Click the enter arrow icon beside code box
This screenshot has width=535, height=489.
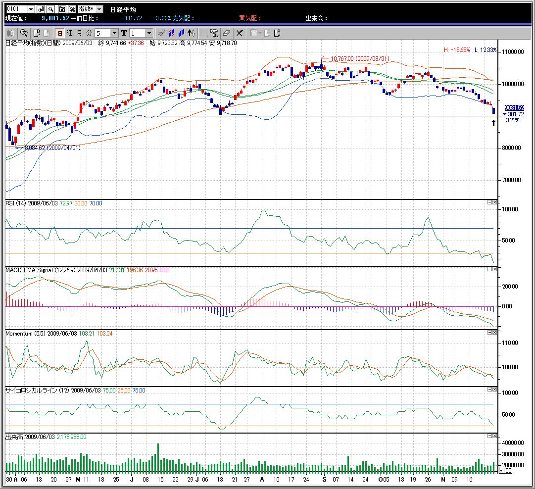(x=41, y=9)
